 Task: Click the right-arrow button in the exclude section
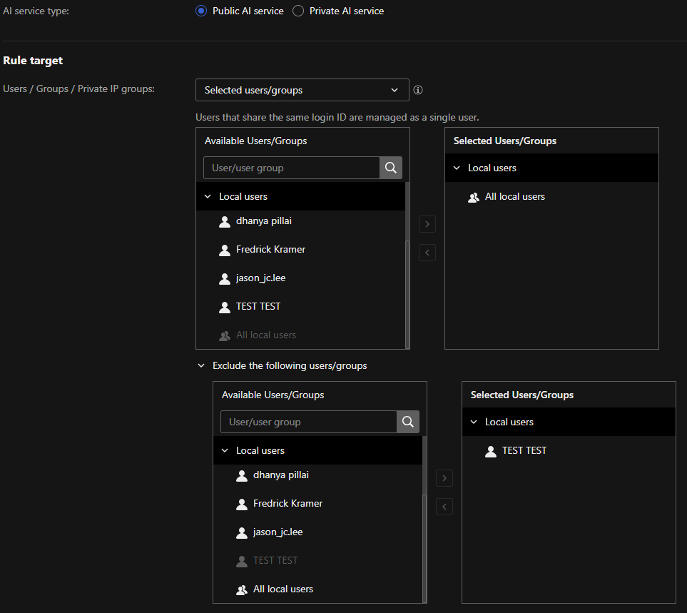pyautogui.click(x=444, y=478)
